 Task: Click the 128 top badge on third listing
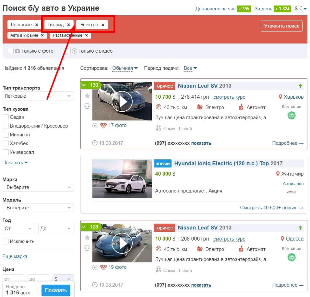[91, 227]
